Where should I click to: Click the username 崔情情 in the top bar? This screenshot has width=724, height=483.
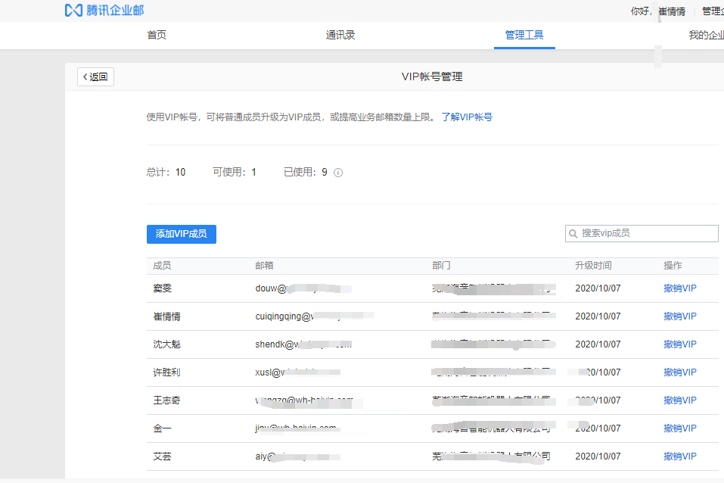(672, 11)
